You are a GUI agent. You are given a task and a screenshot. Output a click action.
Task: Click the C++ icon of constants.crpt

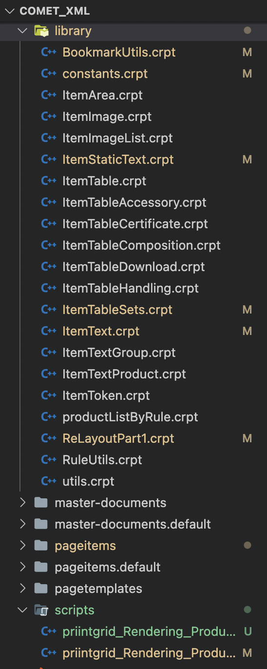(x=49, y=74)
